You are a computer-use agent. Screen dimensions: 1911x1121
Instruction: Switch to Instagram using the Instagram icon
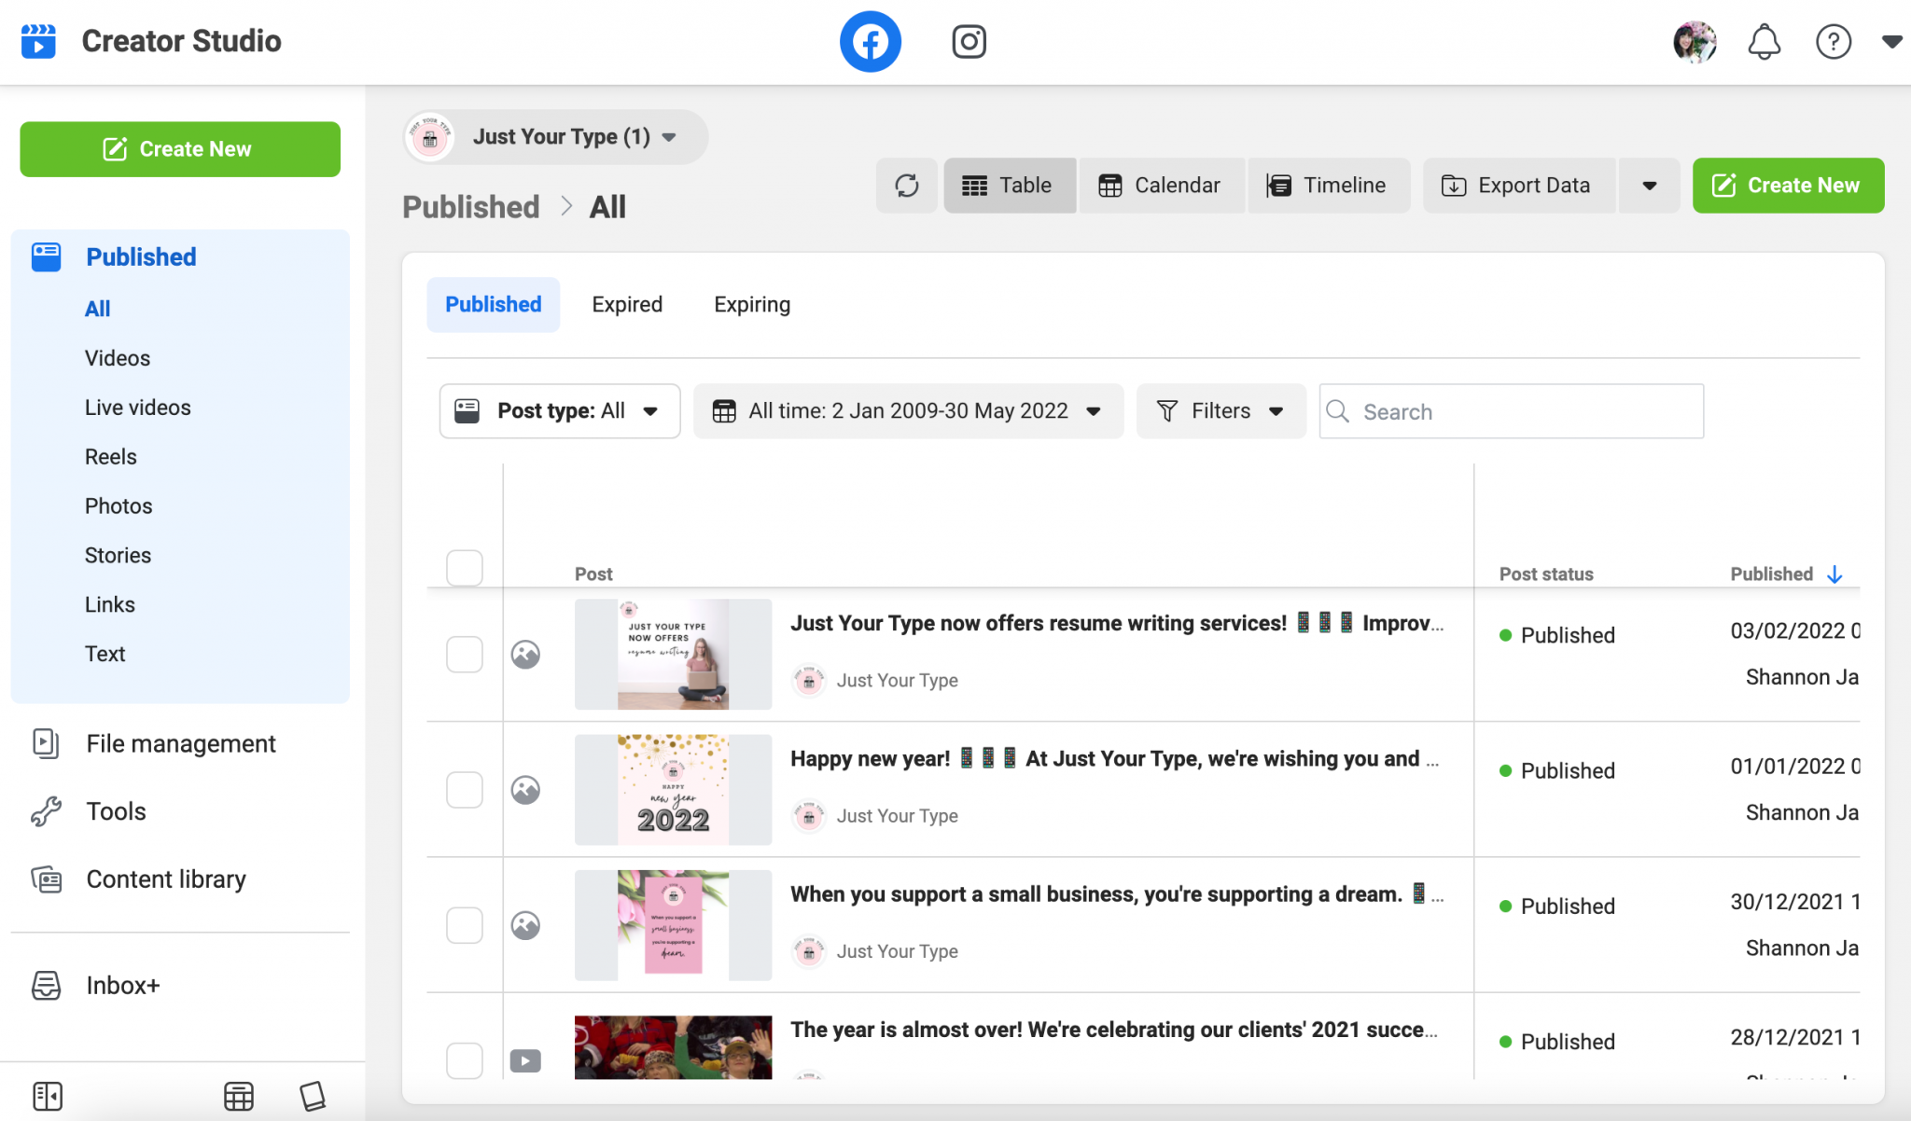pyautogui.click(x=969, y=41)
